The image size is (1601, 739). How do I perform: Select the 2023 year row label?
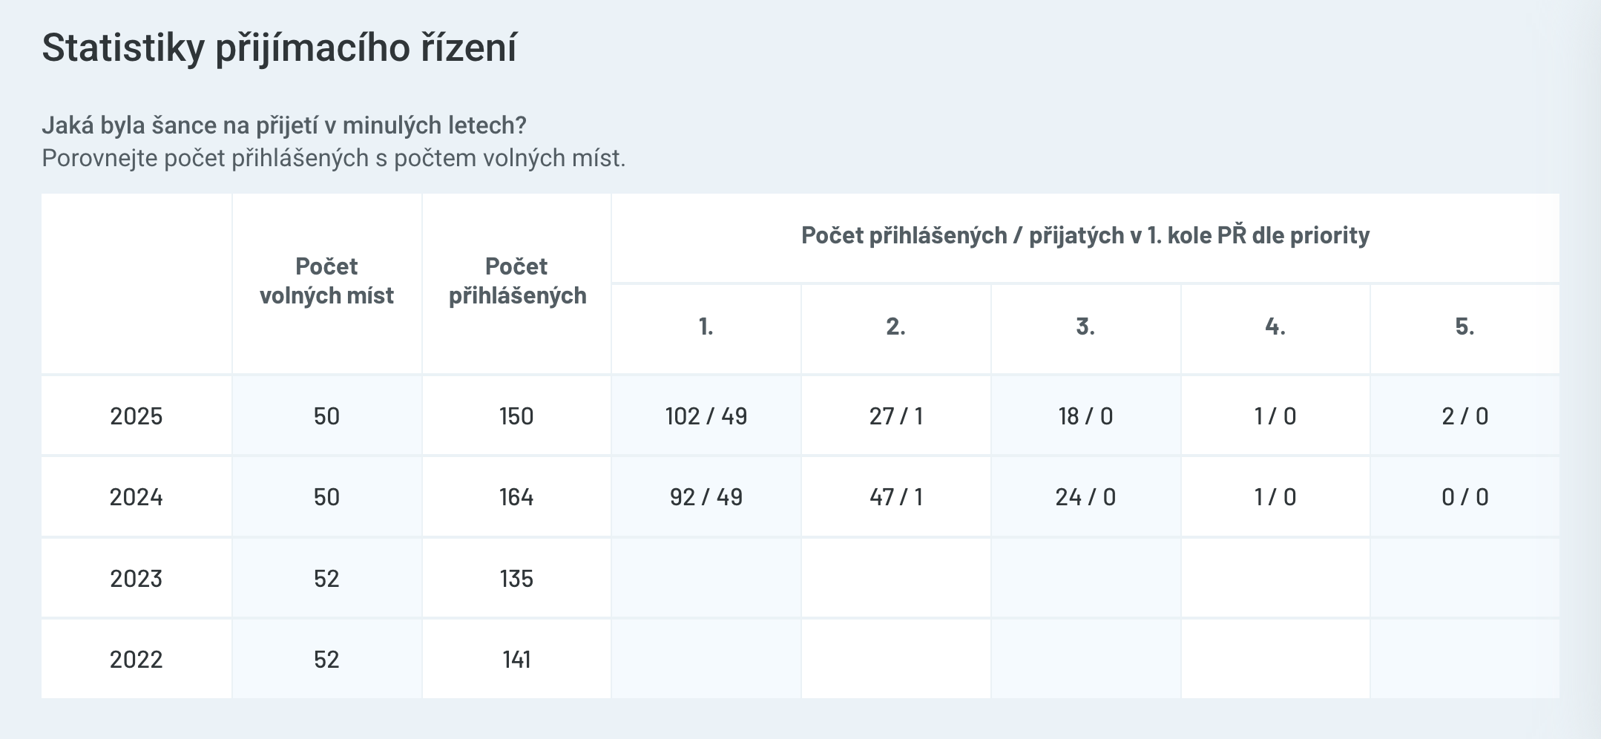137,579
